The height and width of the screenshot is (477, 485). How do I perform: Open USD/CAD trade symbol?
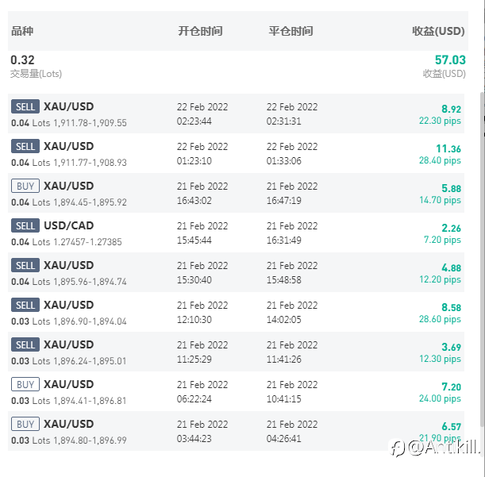click(x=69, y=225)
